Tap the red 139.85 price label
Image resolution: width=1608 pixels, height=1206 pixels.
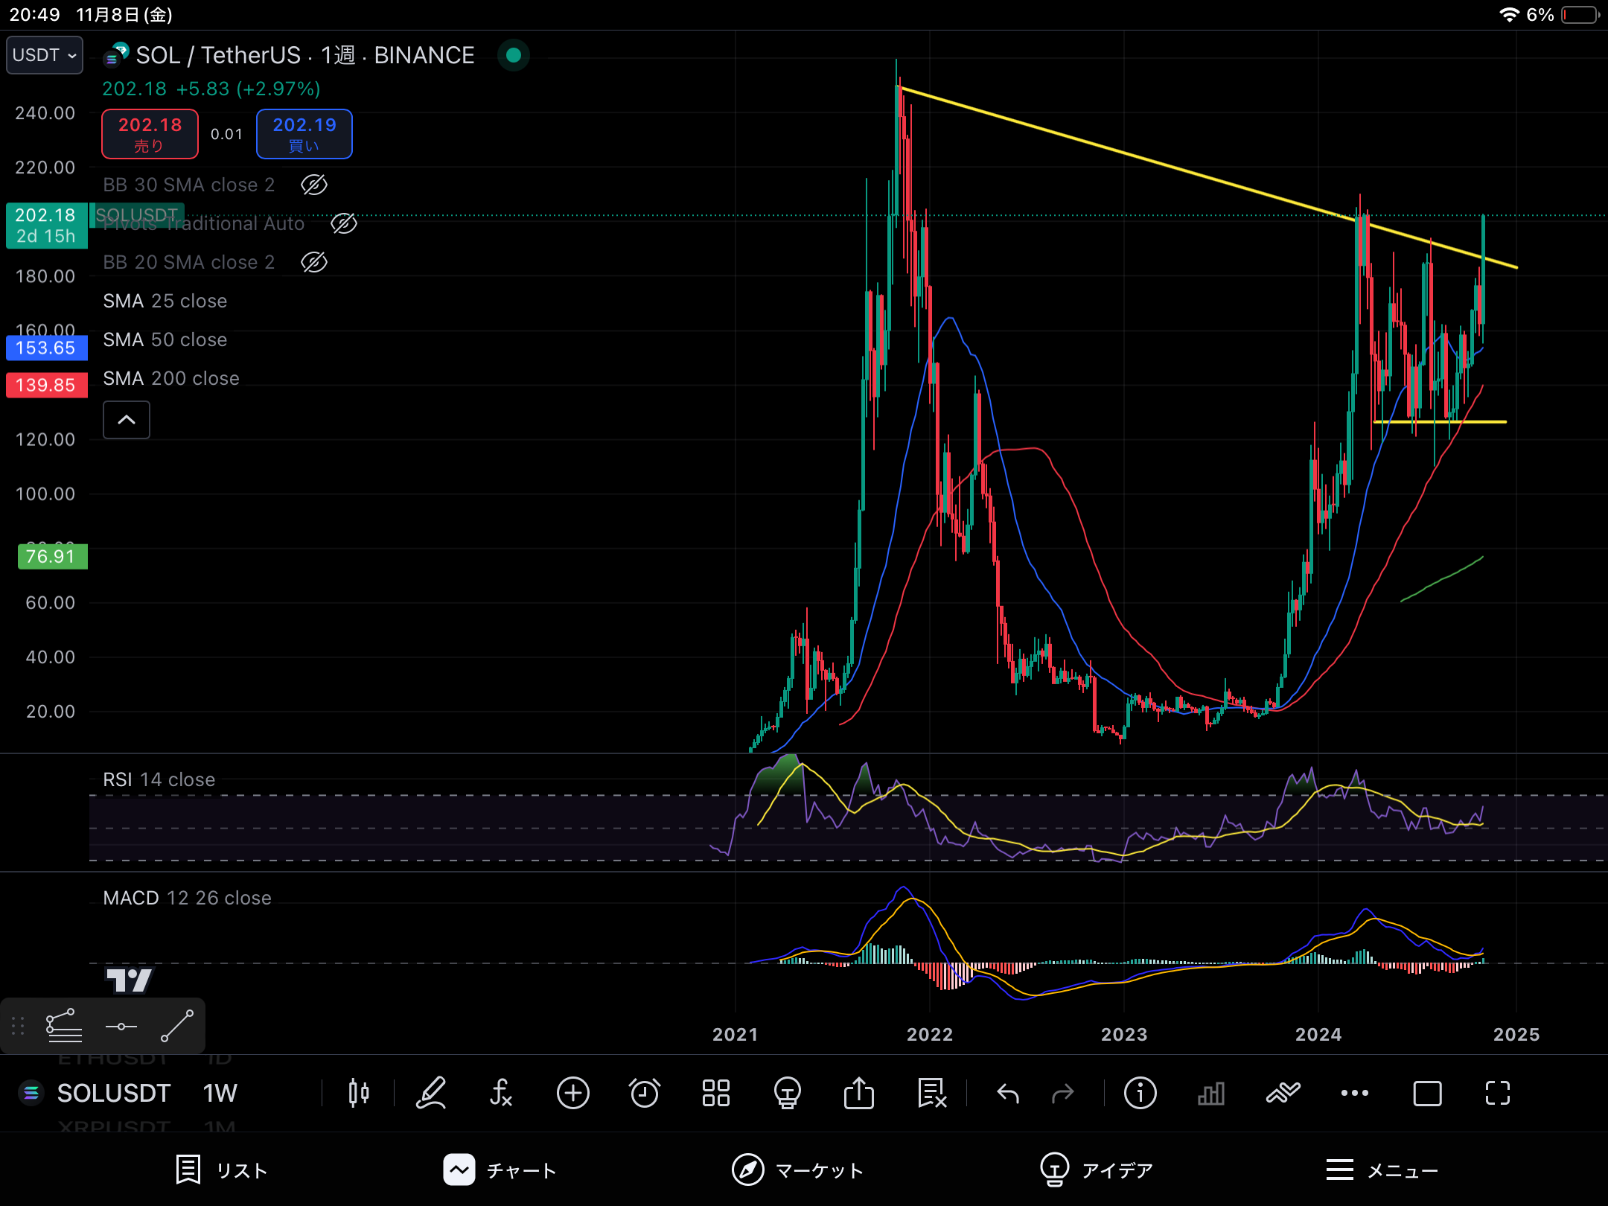click(x=47, y=385)
